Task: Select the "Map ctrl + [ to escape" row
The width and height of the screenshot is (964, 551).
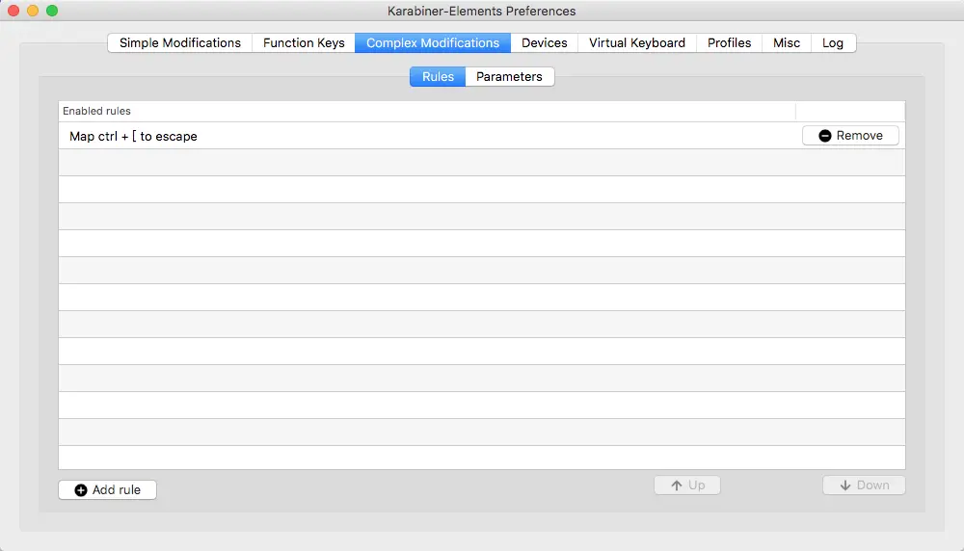Action: click(x=481, y=136)
